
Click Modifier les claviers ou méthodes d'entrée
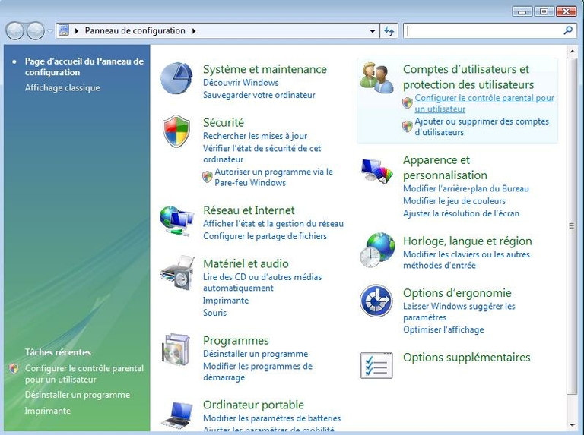466,260
